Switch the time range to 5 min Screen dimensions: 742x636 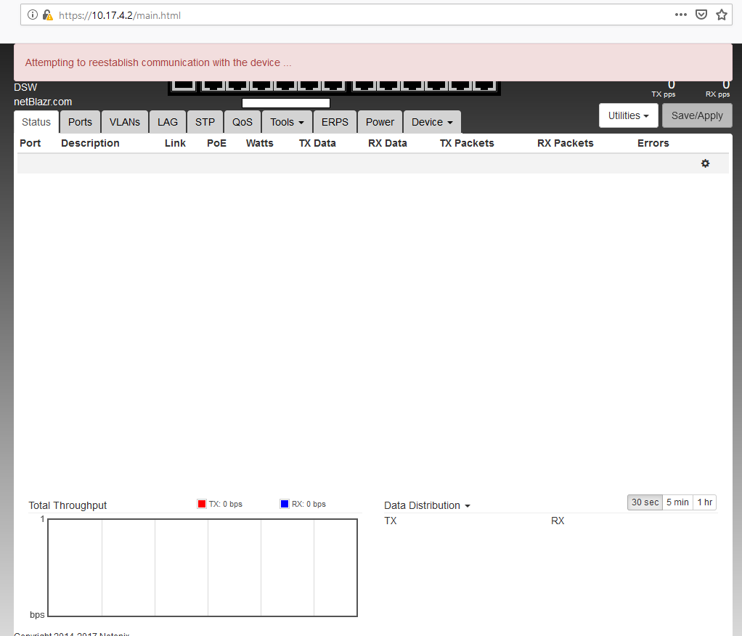(677, 502)
